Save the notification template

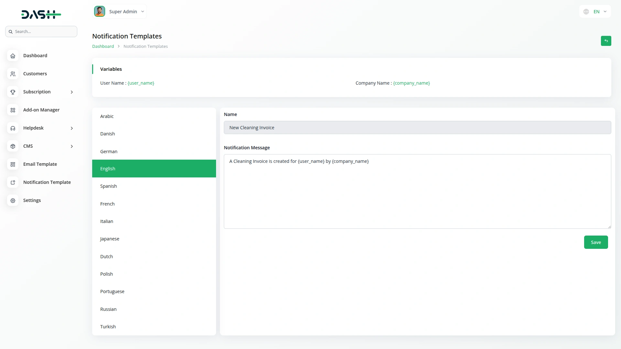pyautogui.click(x=595, y=242)
